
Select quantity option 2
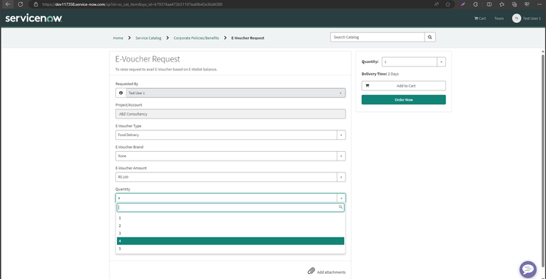coord(231,226)
